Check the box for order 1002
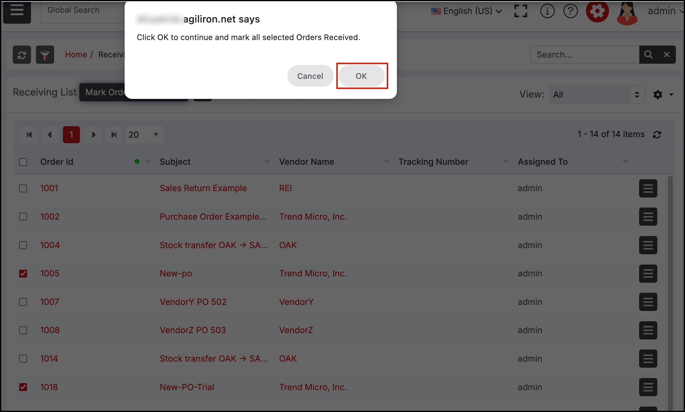 tap(23, 217)
